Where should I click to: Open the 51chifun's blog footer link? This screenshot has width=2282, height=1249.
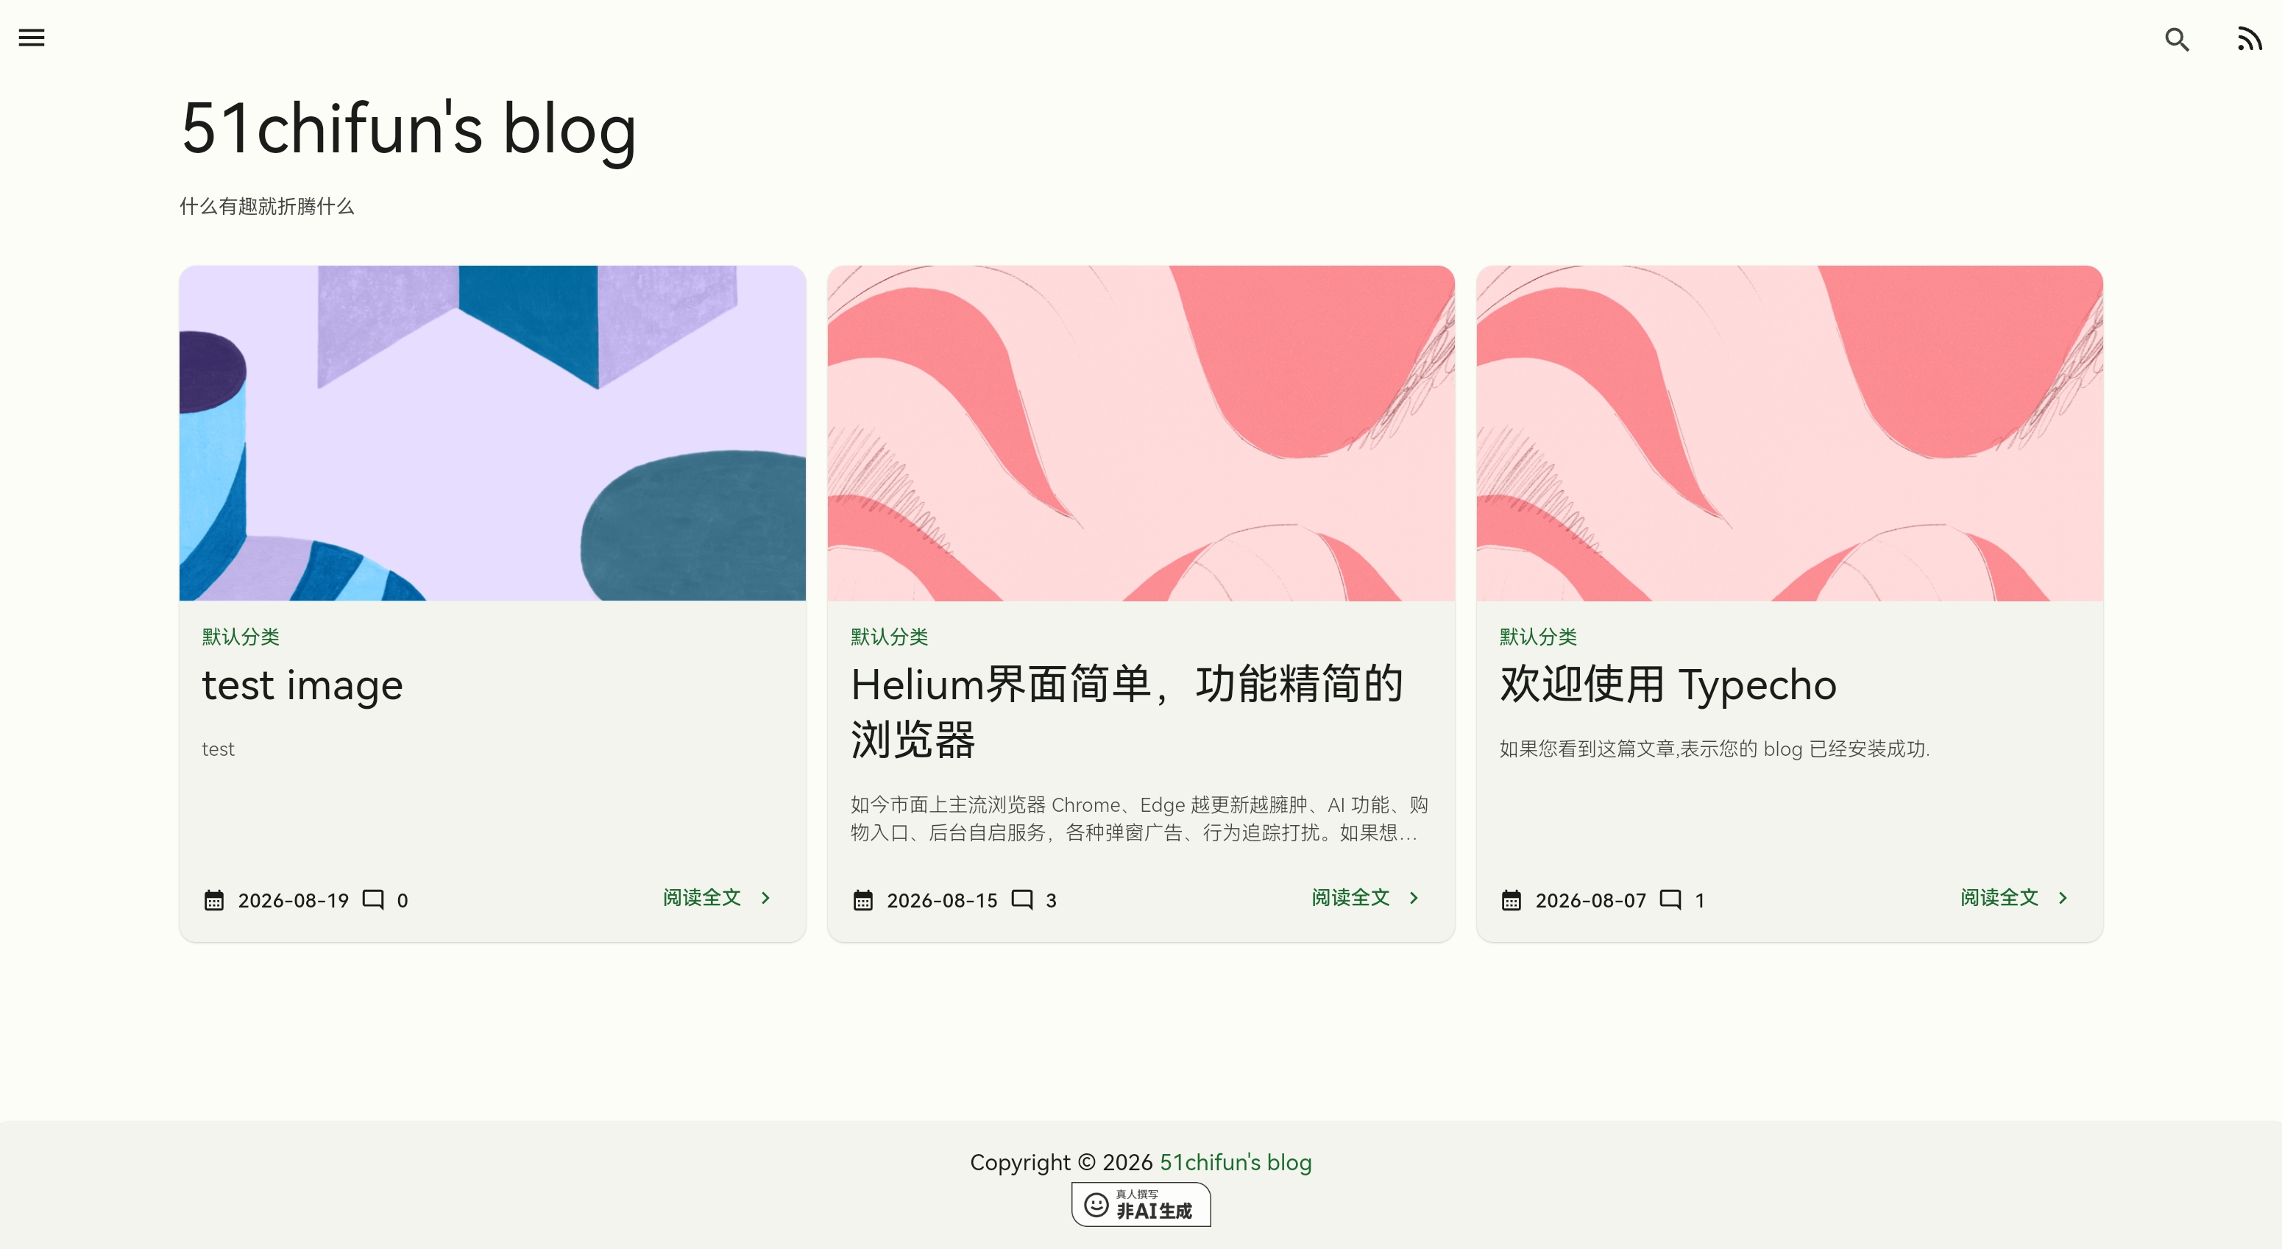click(x=1236, y=1162)
